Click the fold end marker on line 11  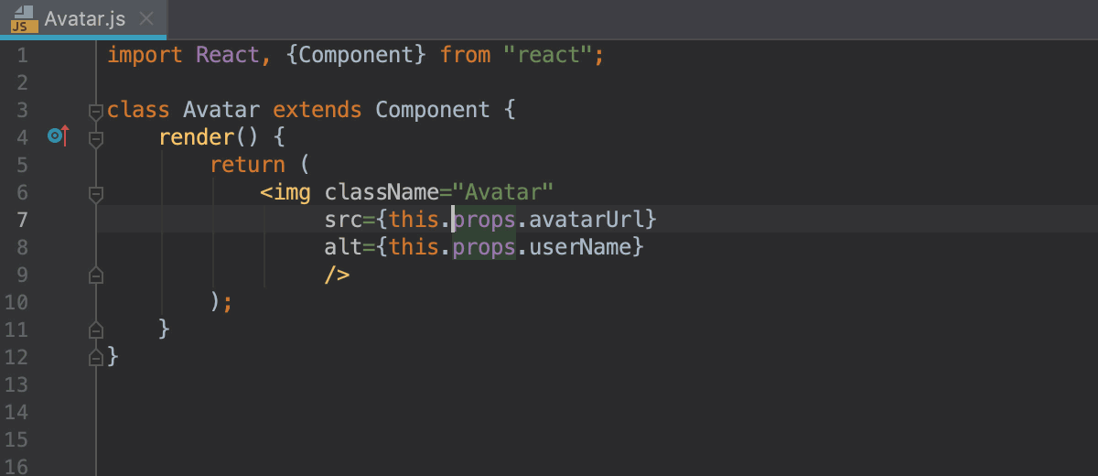click(x=95, y=330)
